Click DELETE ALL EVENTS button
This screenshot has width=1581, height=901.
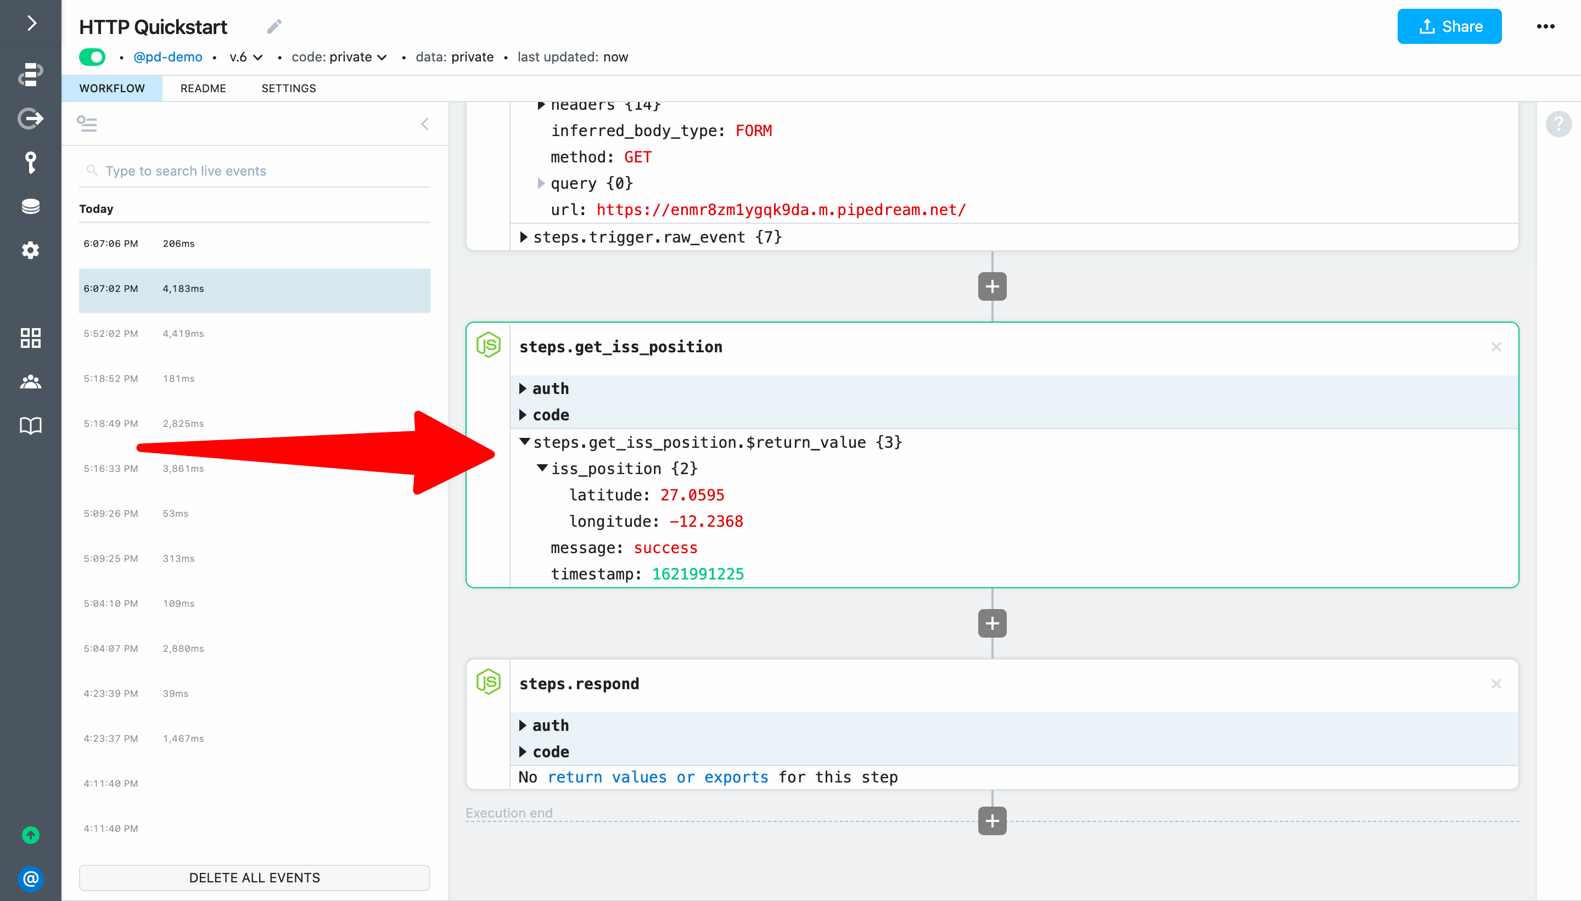click(254, 877)
